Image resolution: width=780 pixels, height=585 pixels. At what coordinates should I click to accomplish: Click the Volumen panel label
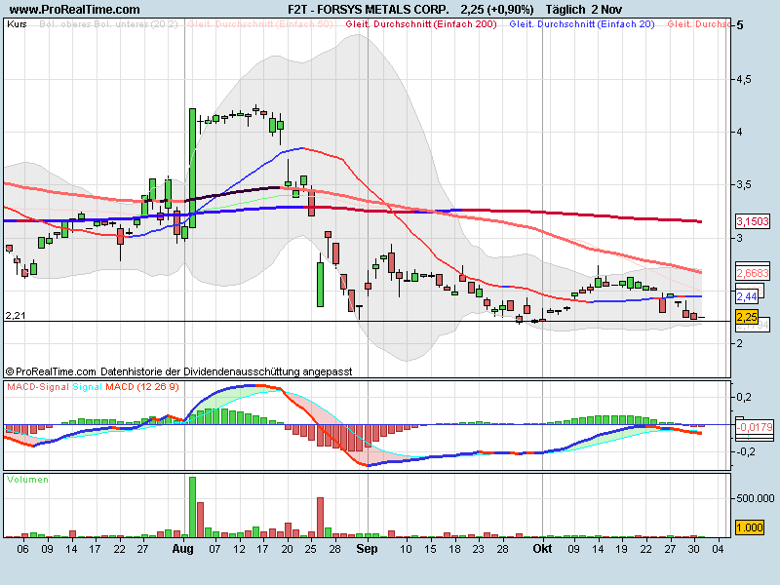click(28, 480)
